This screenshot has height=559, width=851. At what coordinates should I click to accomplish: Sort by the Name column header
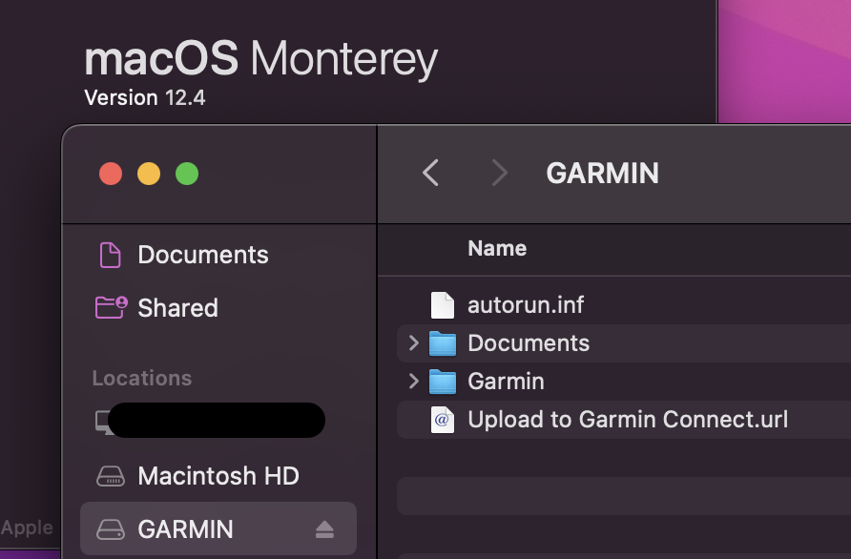497,249
